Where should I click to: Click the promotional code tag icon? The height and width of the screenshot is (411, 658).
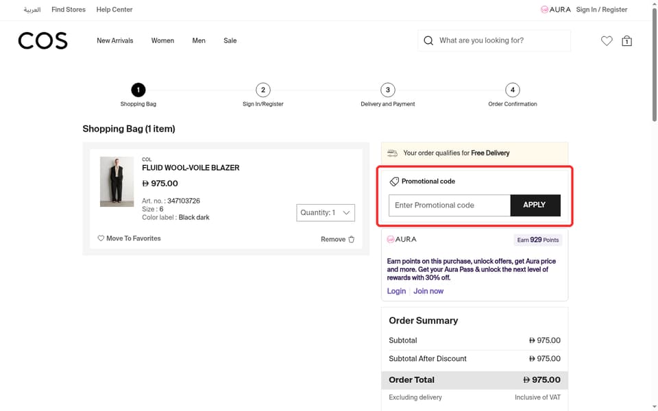click(394, 181)
